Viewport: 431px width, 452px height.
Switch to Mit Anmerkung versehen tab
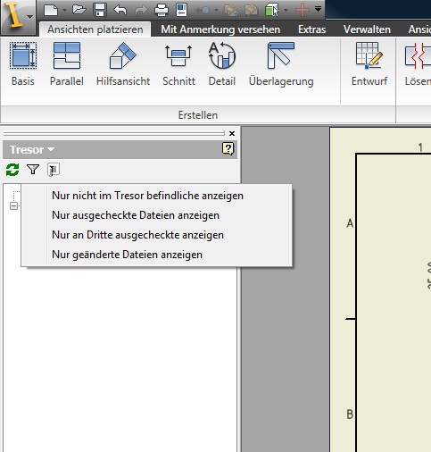coord(220,29)
